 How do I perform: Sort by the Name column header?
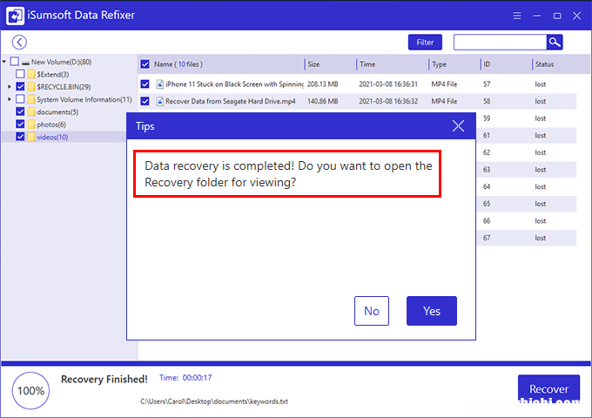click(178, 64)
